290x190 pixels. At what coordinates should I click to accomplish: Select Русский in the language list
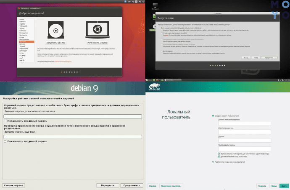[26, 42]
